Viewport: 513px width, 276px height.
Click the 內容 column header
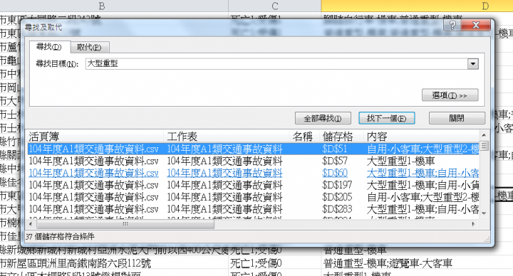(x=421, y=137)
